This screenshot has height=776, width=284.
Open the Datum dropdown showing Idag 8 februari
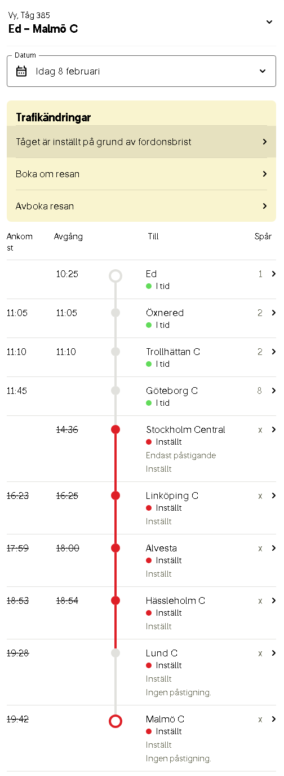(141, 71)
